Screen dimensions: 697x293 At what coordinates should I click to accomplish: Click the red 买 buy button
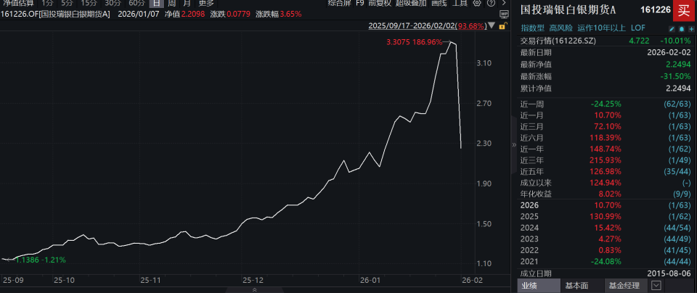(x=682, y=10)
